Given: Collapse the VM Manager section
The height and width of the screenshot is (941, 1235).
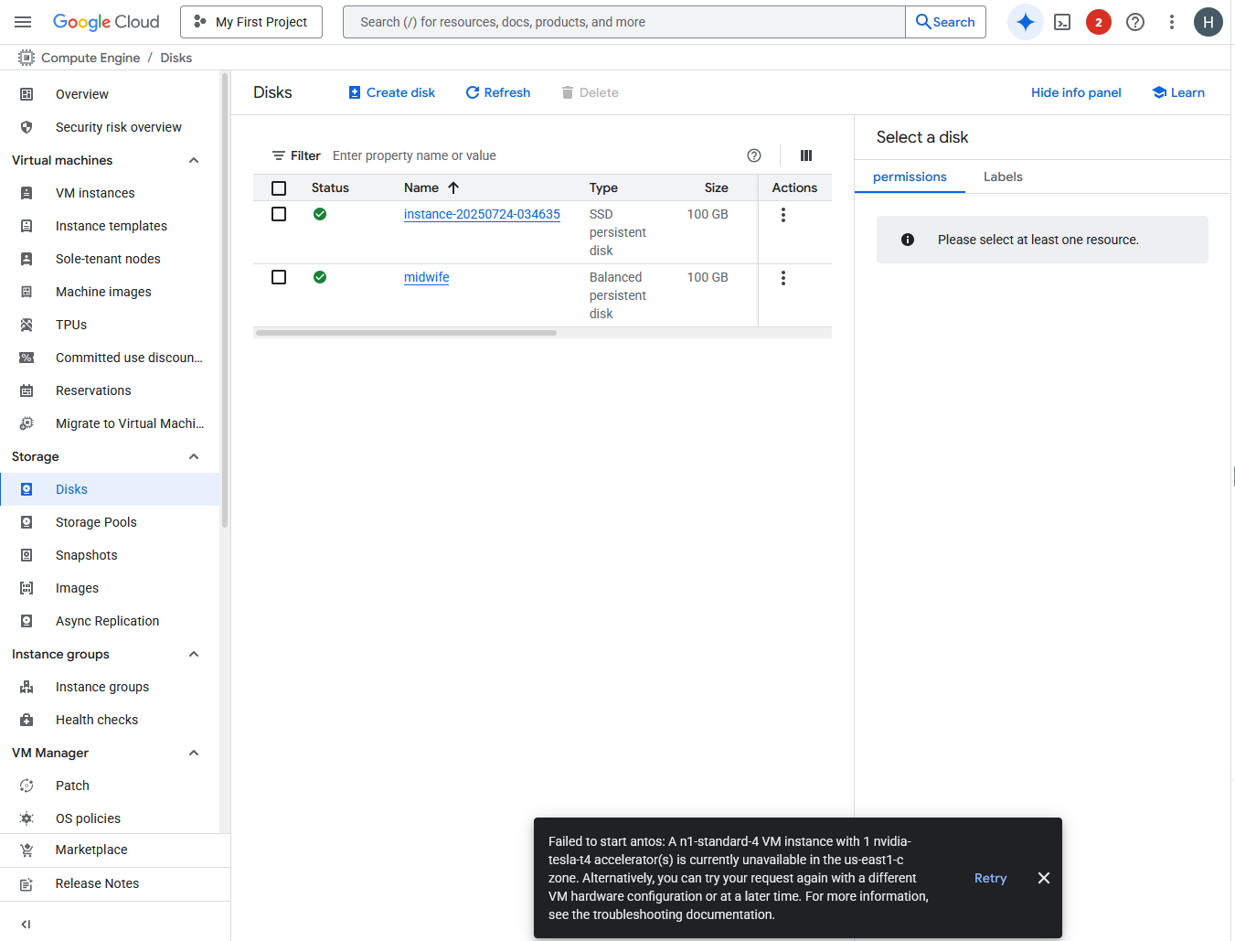Looking at the screenshot, I should (x=194, y=753).
